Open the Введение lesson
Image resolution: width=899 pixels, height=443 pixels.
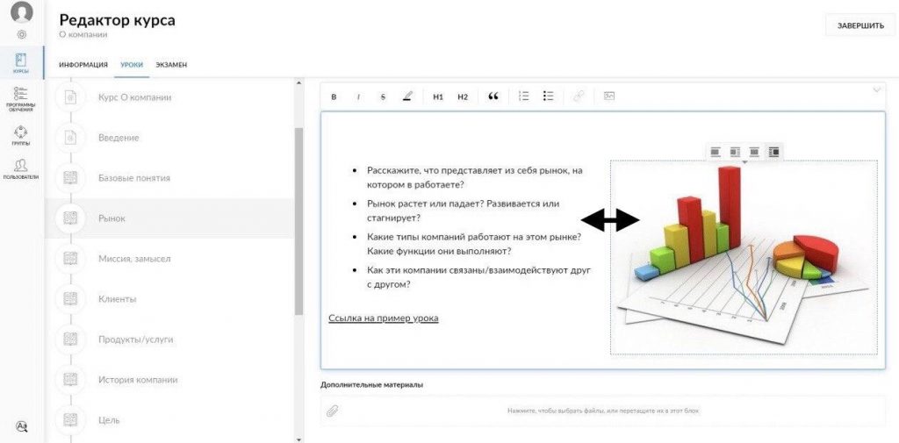point(169,138)
